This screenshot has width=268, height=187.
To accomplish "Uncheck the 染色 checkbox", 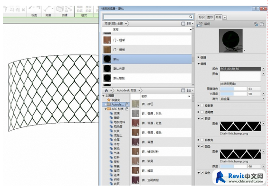I will tap(202, 173).
